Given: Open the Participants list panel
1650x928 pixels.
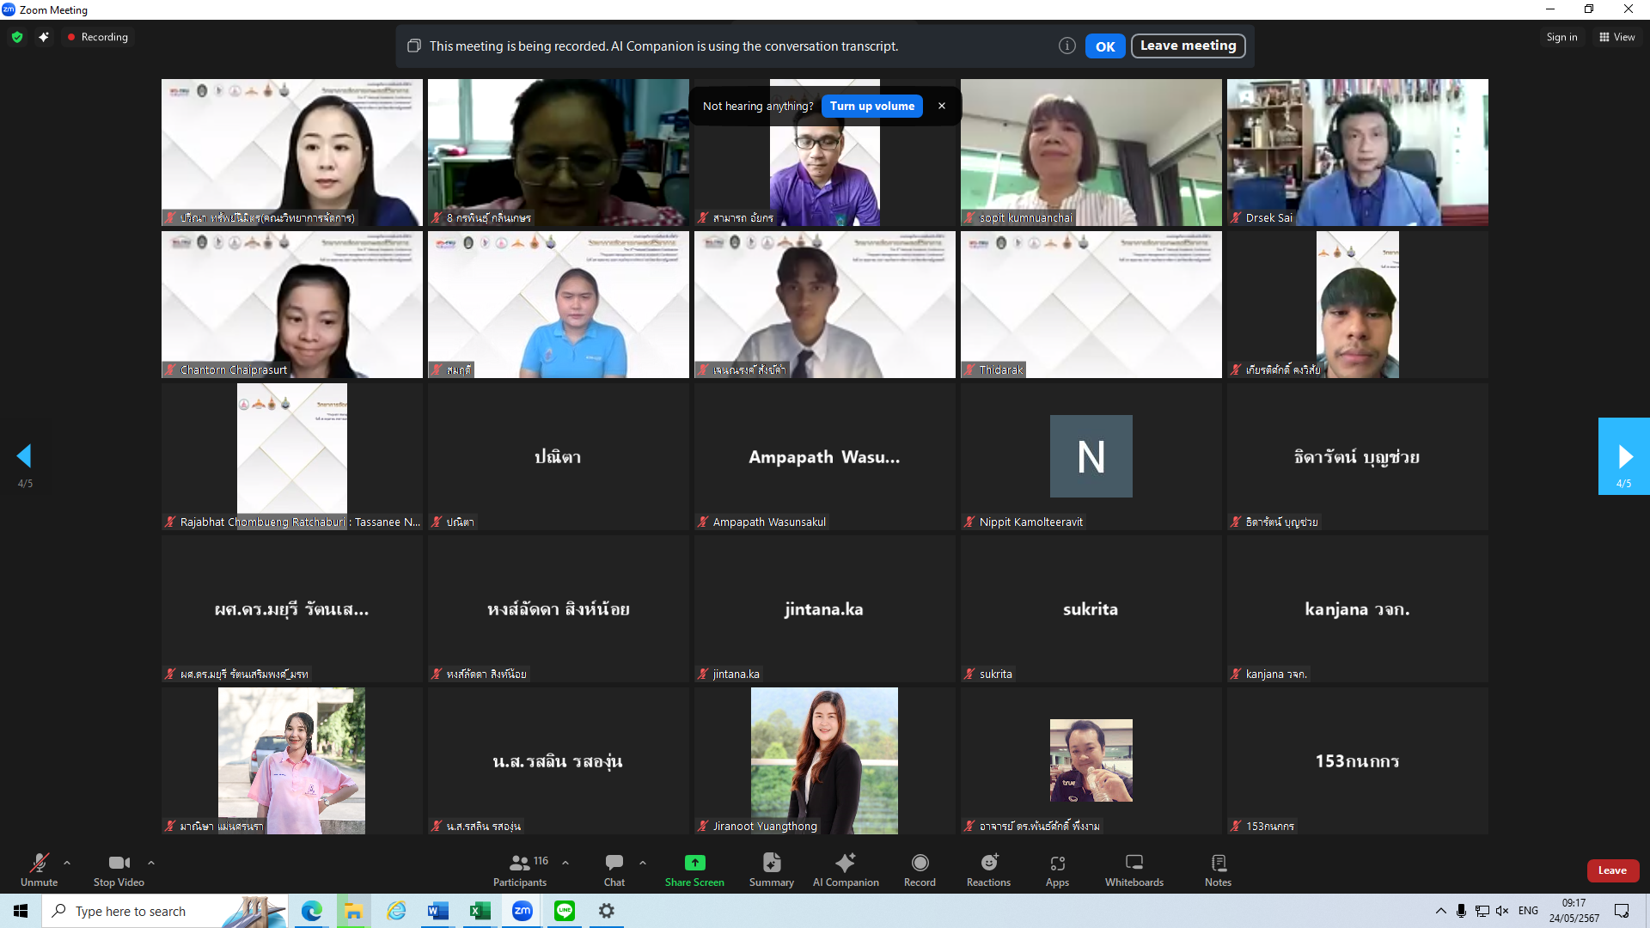Looking at the screenshot, I should (x=519, y=863).
